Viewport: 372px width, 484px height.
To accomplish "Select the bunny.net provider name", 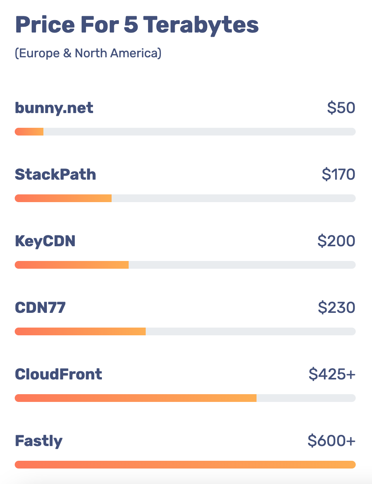I will coord(54,108).
